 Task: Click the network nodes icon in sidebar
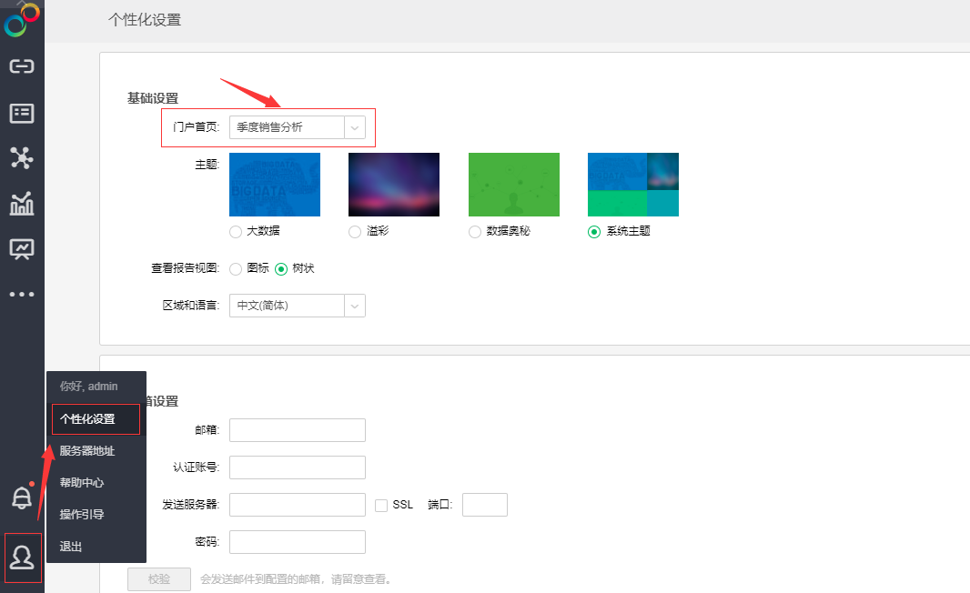pyautogui.click(x=22, y=158)
